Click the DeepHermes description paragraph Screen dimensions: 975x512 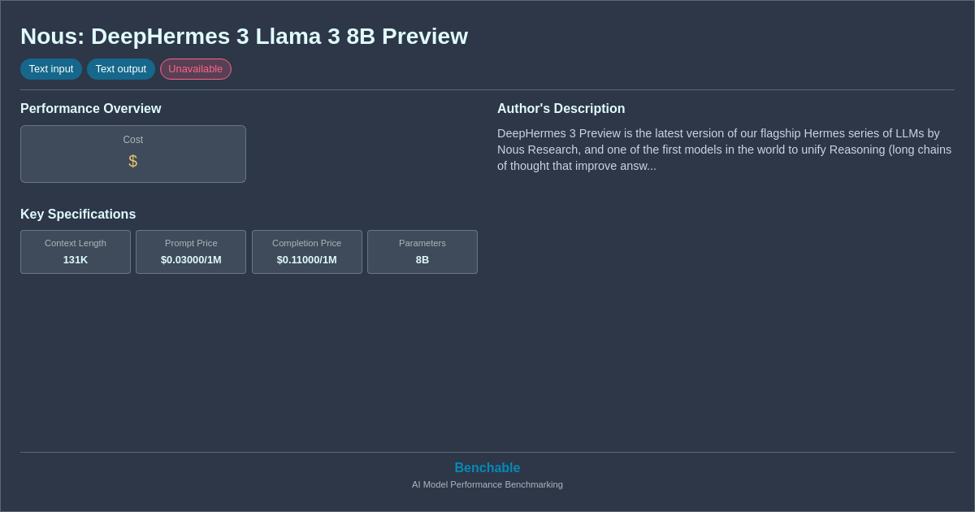click(x=723, y=150)
